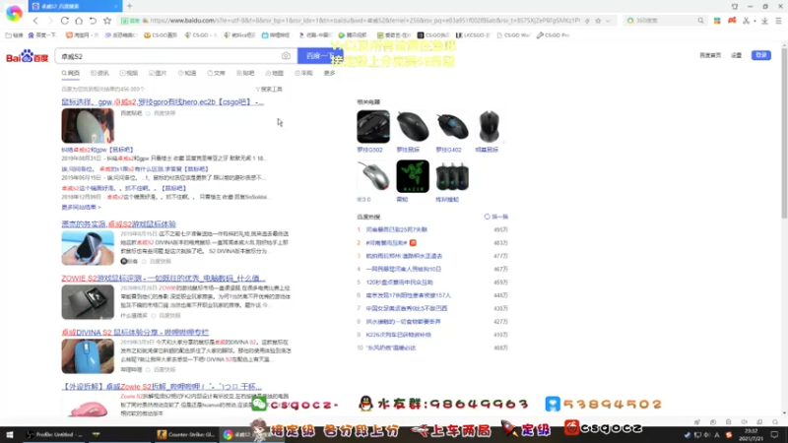The width and height of the screenshot is (788, 443).
Task: Bookmark page using the star icon left of address bar
Action: pos(107,21)
